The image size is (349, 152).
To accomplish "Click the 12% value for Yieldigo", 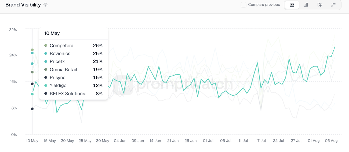I will click(98, 86).
